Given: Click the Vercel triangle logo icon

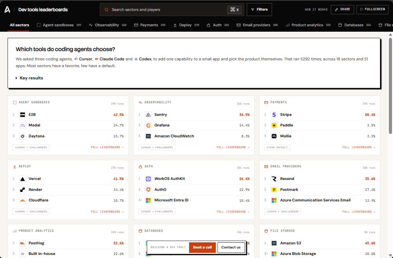Looking at the screenshot, I should [x=23, y=179].
